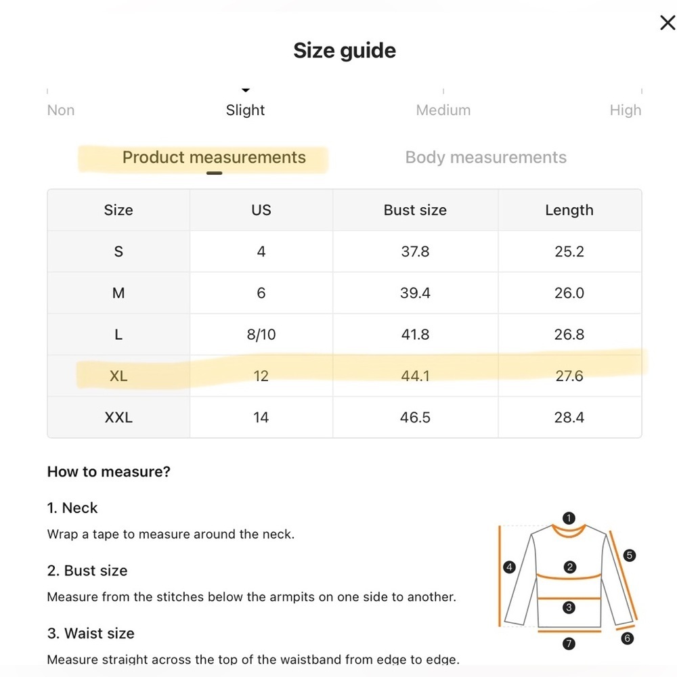The height and width of the screenshot is (677, 677).
Task: Select the S size row
Action: pyautogui.click(x=345, y=251)
